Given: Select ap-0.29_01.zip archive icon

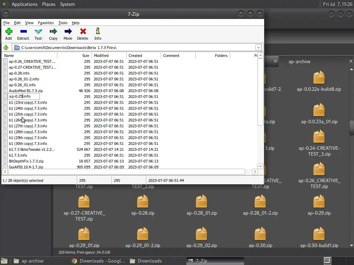Looking at the screenshot, I should pyautogui.click(x=84, y=234).
